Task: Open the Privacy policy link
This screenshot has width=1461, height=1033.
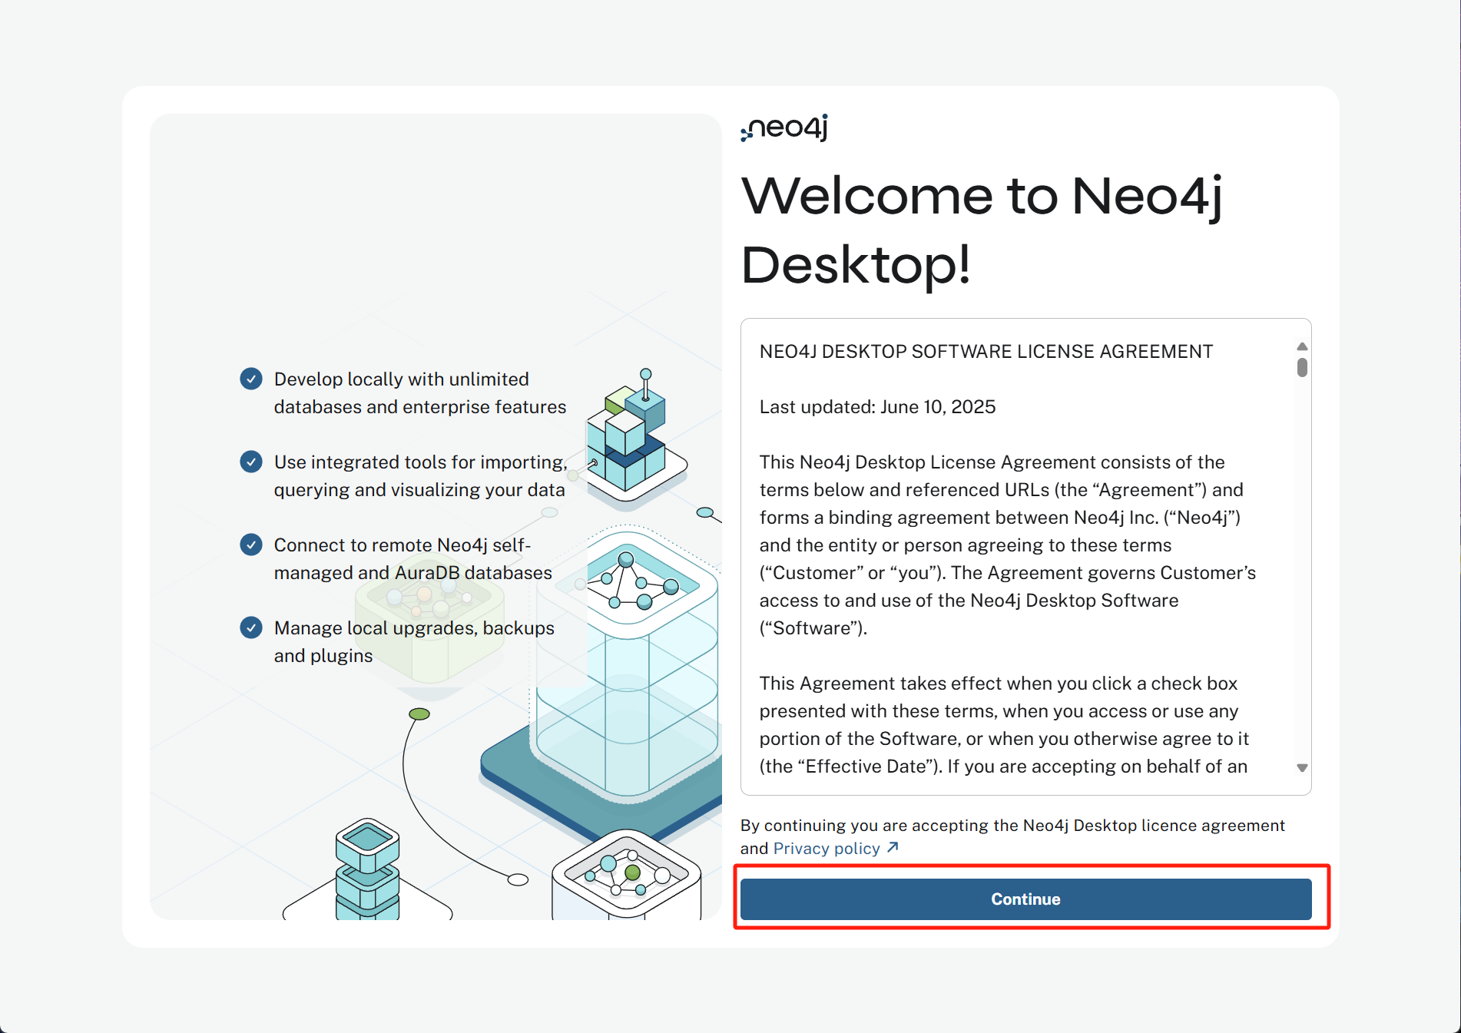Action: click(827, 848)
